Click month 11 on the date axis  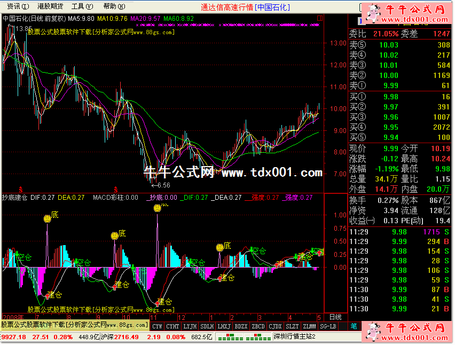[153, 317]
